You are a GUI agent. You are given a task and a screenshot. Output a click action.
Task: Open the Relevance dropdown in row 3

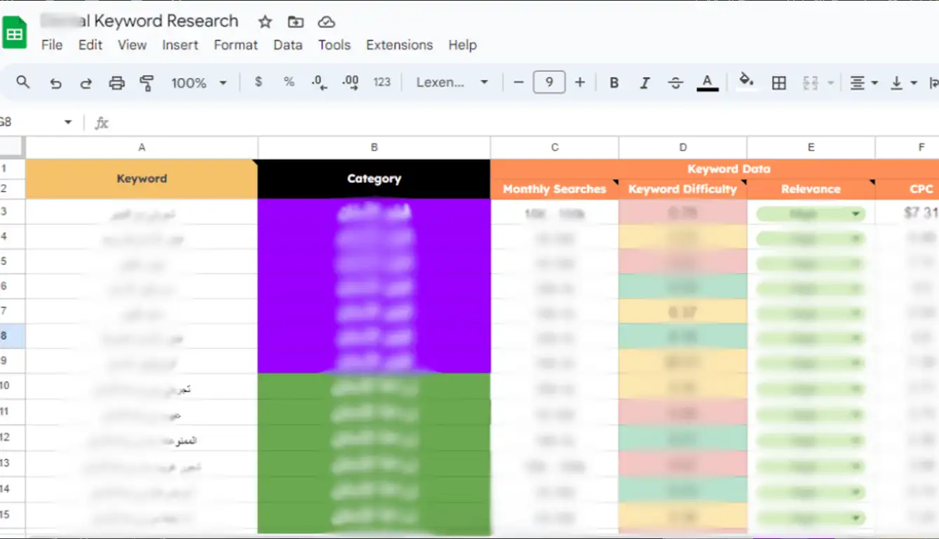coord(856,214)
